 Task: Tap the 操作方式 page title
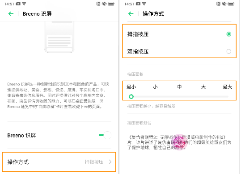click(x=153, y=14)
